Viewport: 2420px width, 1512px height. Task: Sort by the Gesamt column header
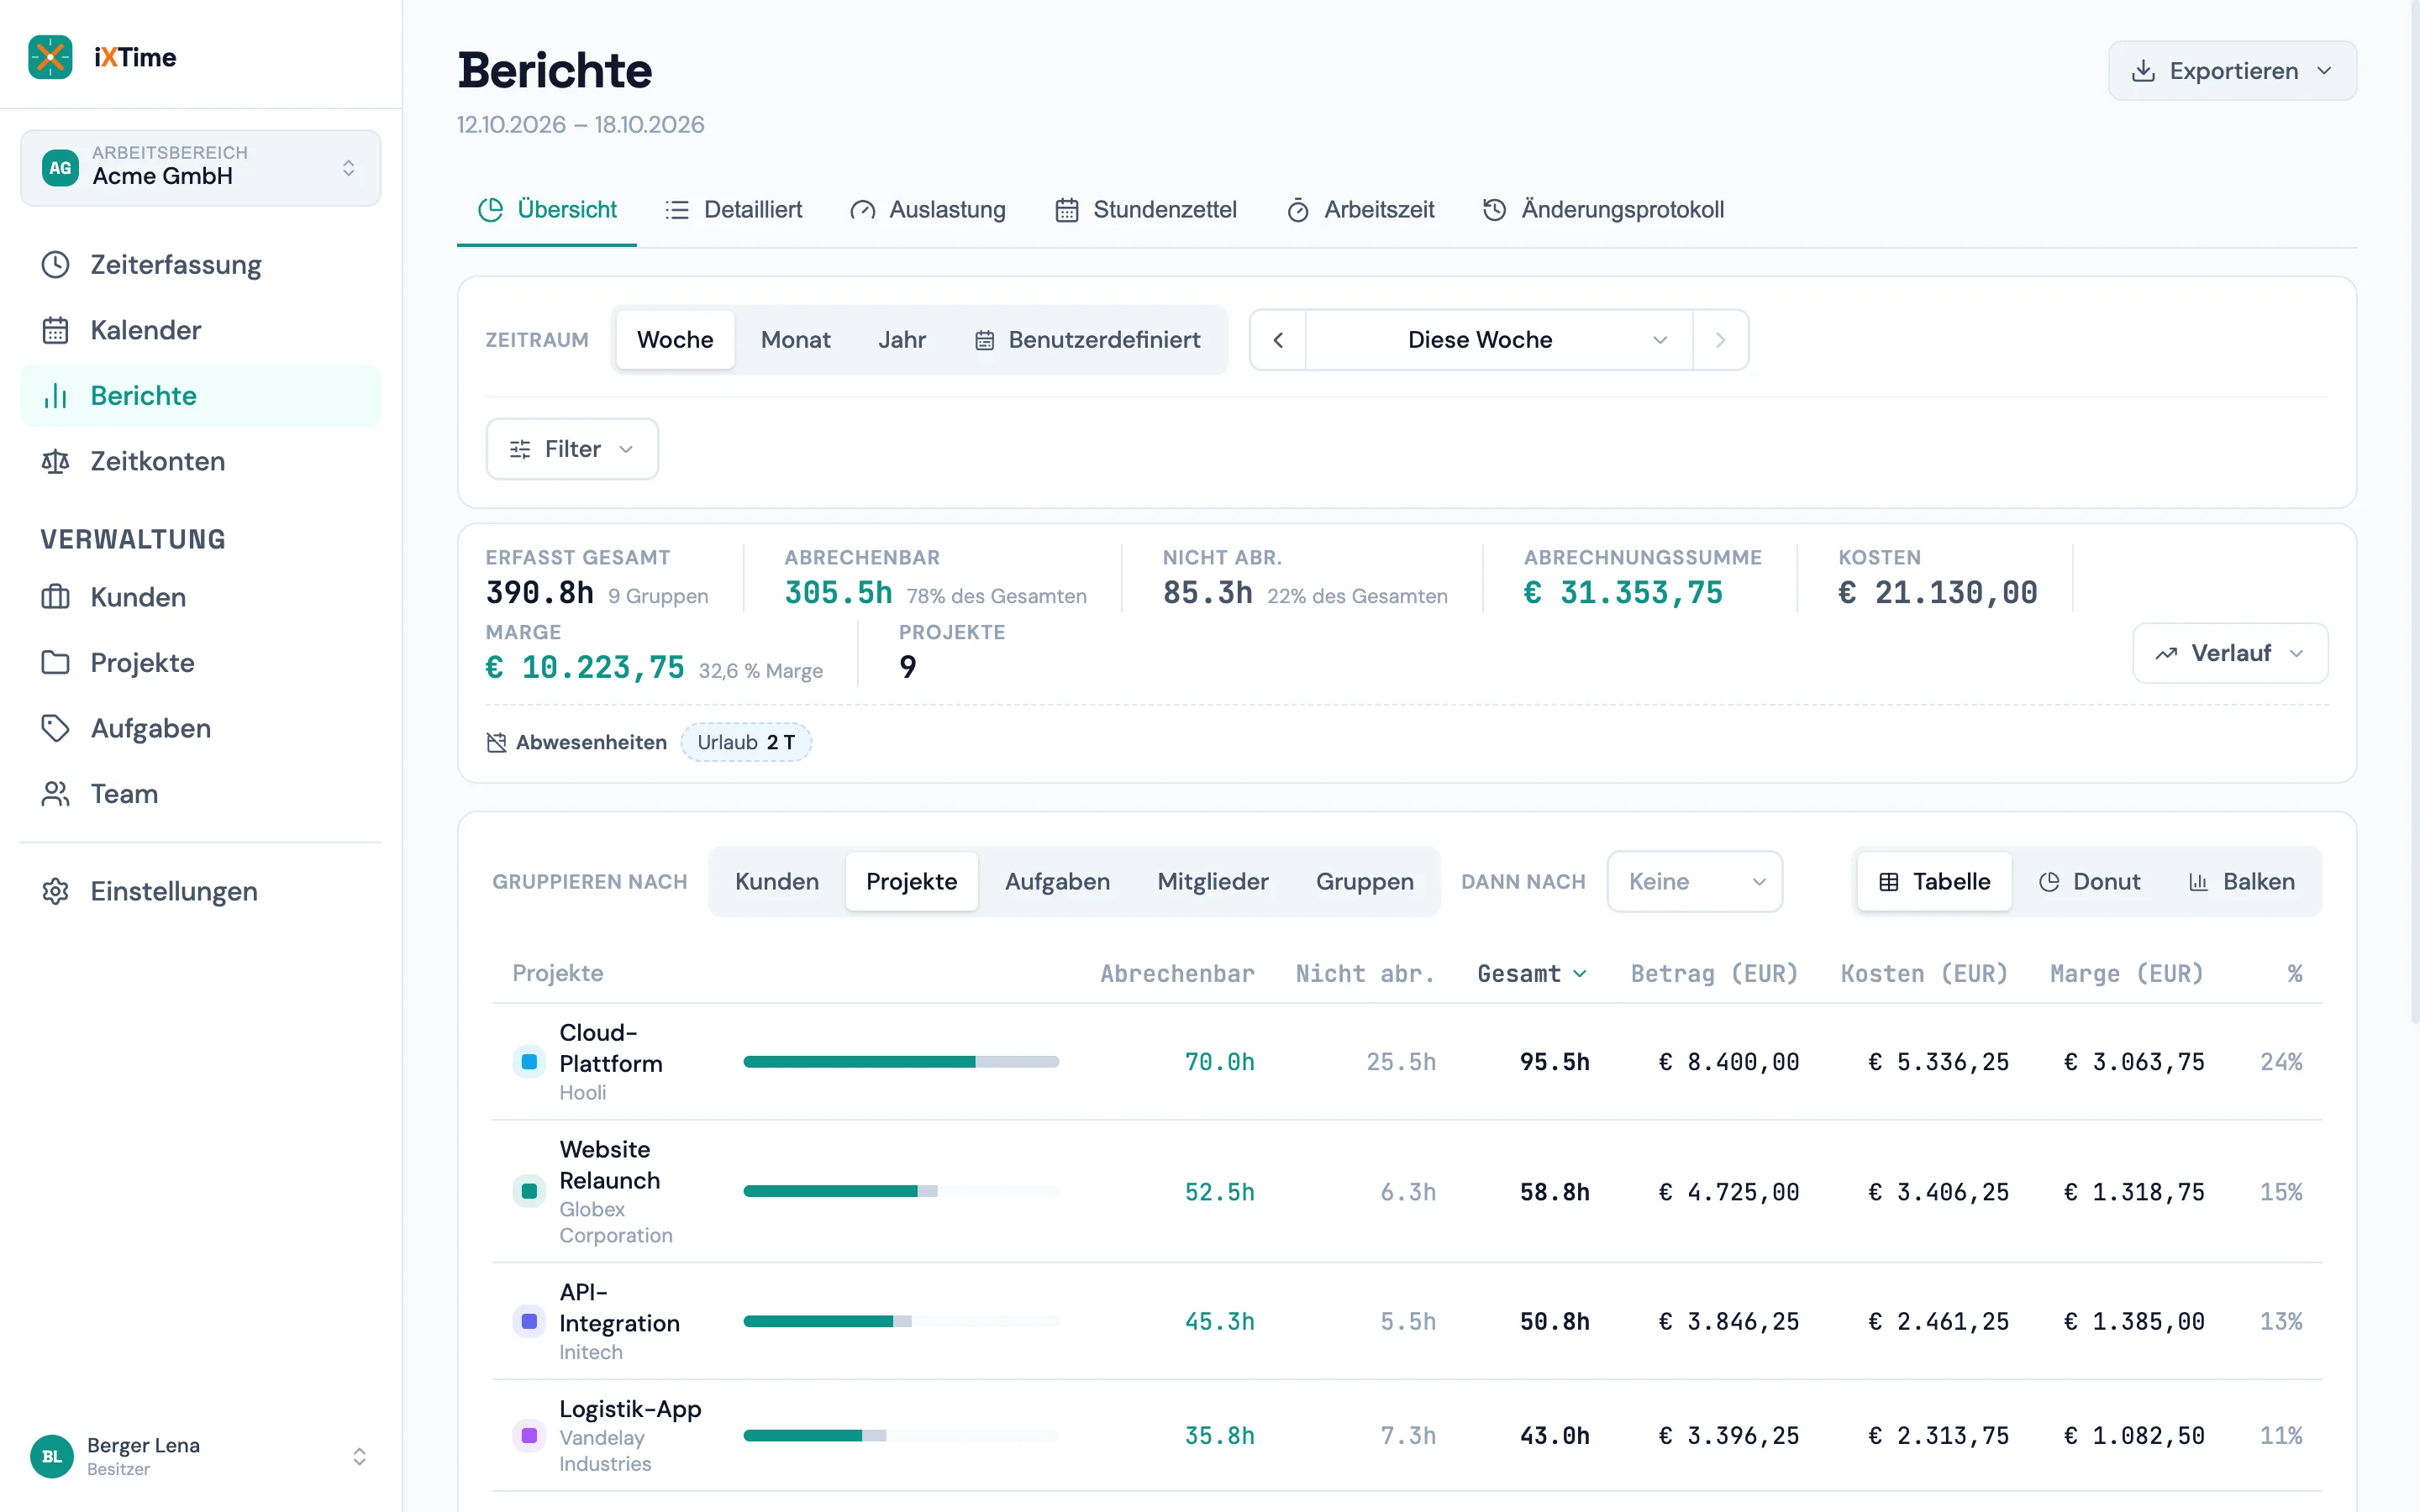pos(1532,974)
